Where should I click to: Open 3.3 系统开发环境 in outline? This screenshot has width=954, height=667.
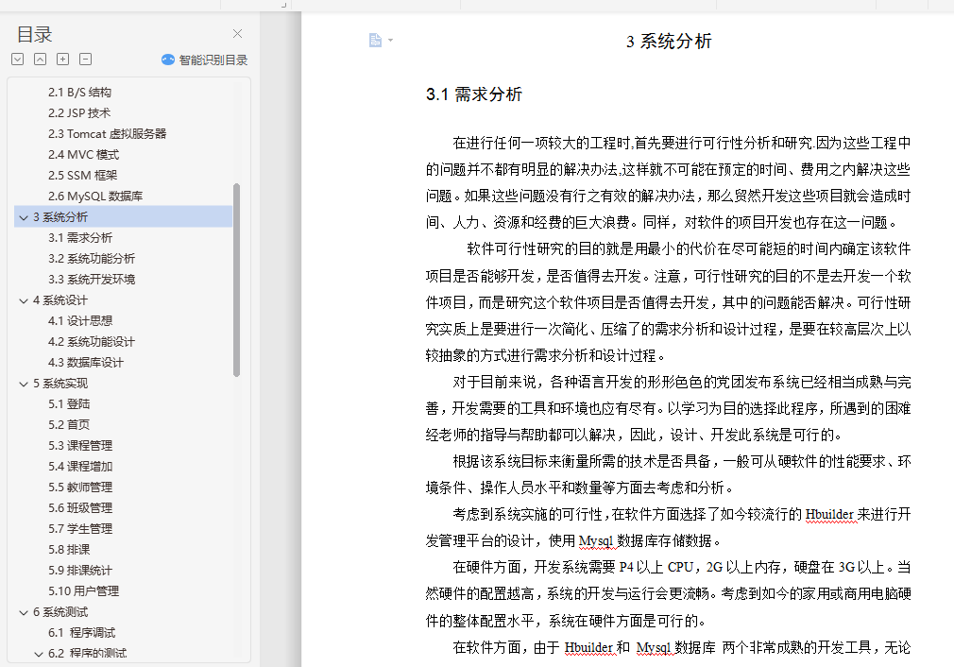(x=92, y=280)
